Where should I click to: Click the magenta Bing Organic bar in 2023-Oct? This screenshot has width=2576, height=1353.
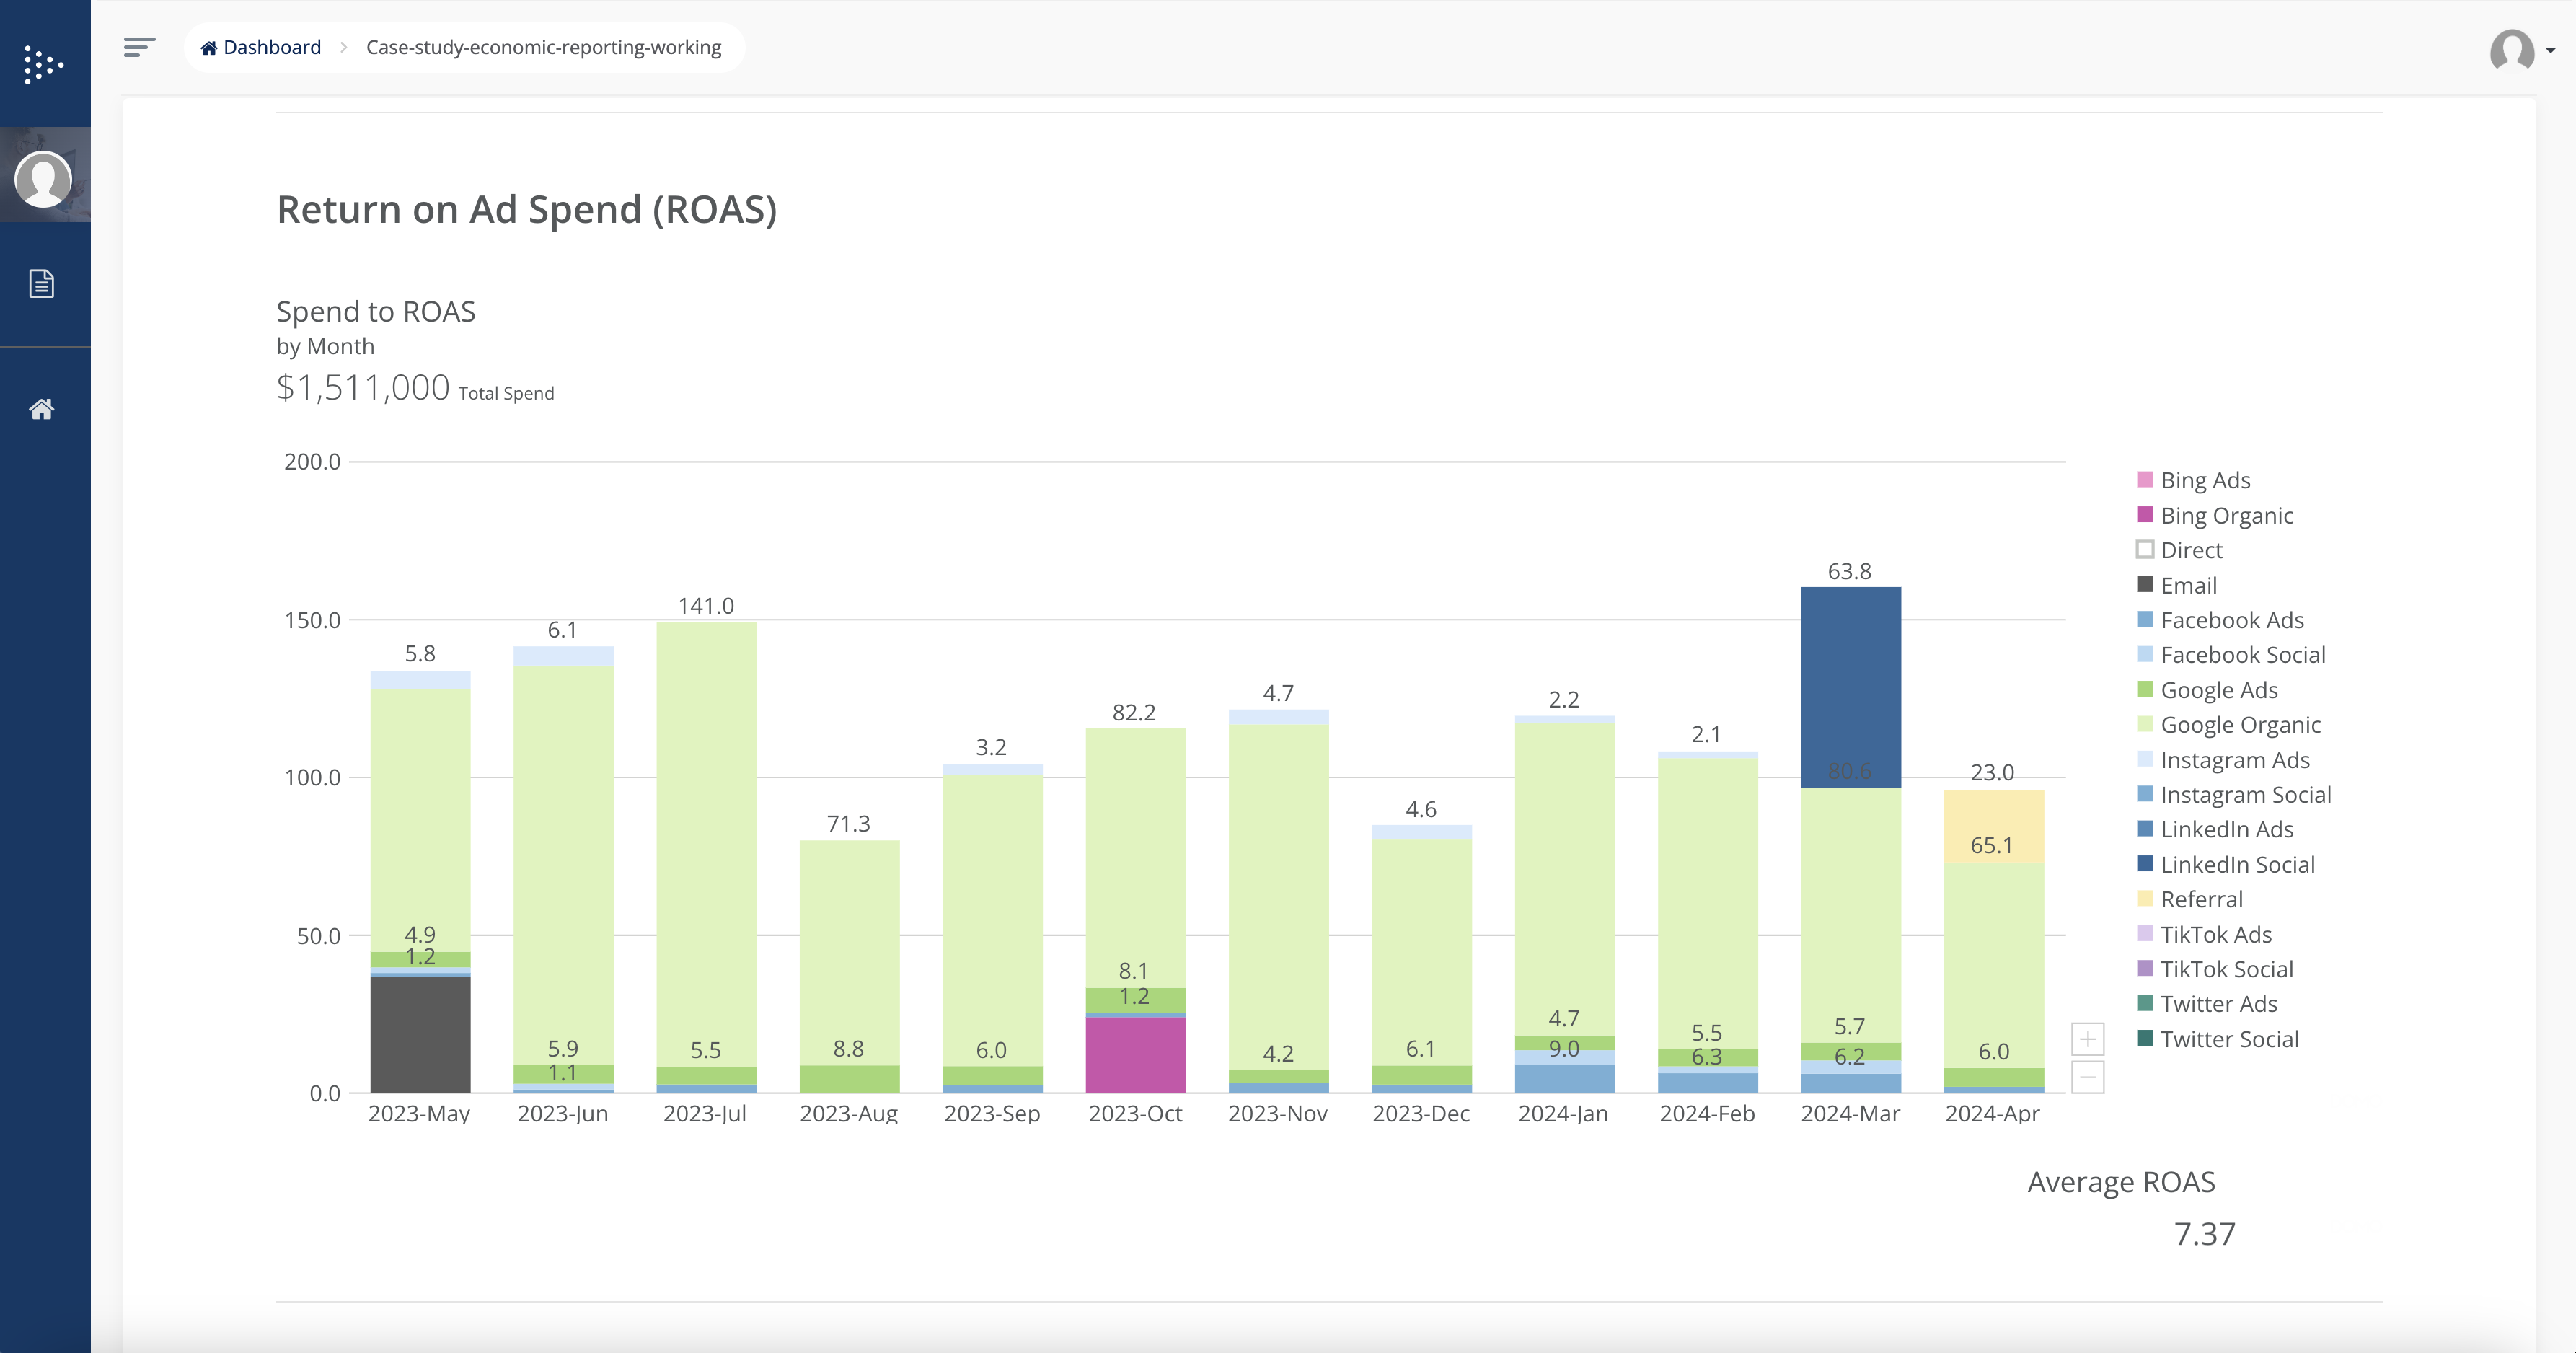pyautogui.click(x=1135, y=1055)
